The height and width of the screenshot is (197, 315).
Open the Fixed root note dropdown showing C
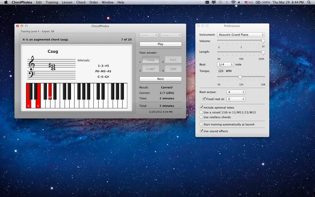pos(235,99)
